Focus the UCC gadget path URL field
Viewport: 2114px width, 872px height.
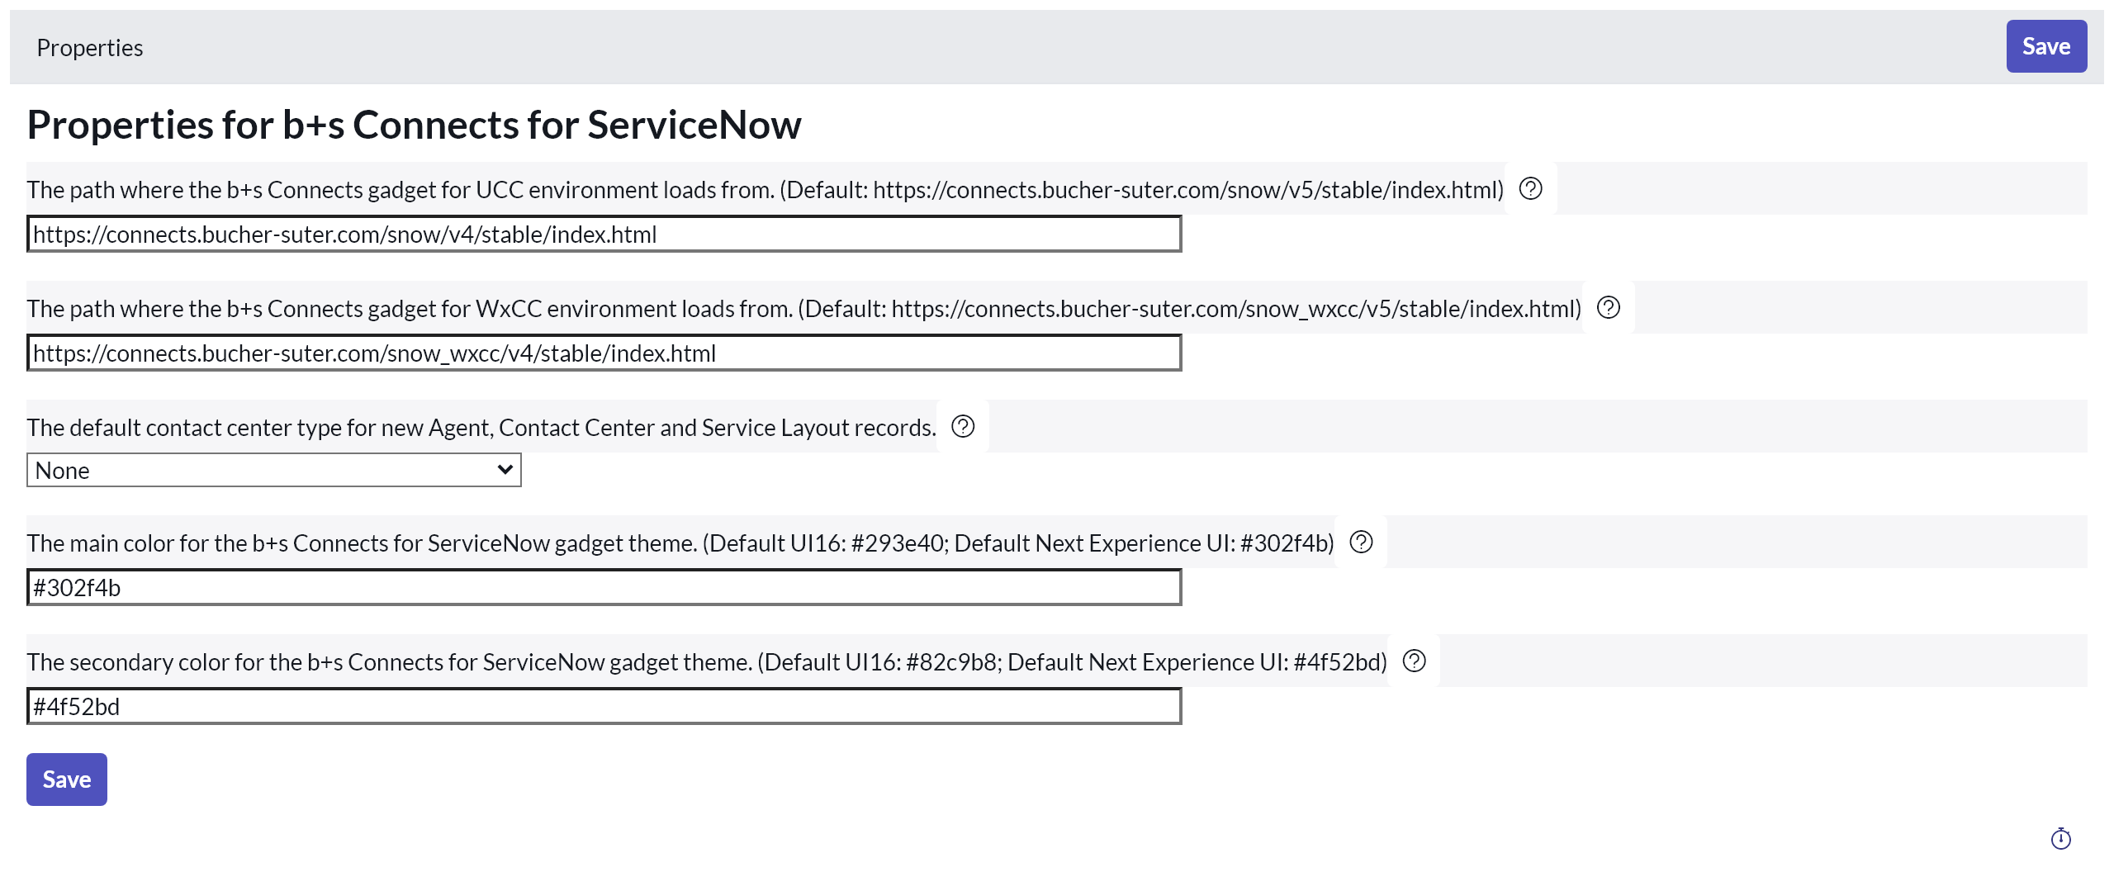(604, 235)
